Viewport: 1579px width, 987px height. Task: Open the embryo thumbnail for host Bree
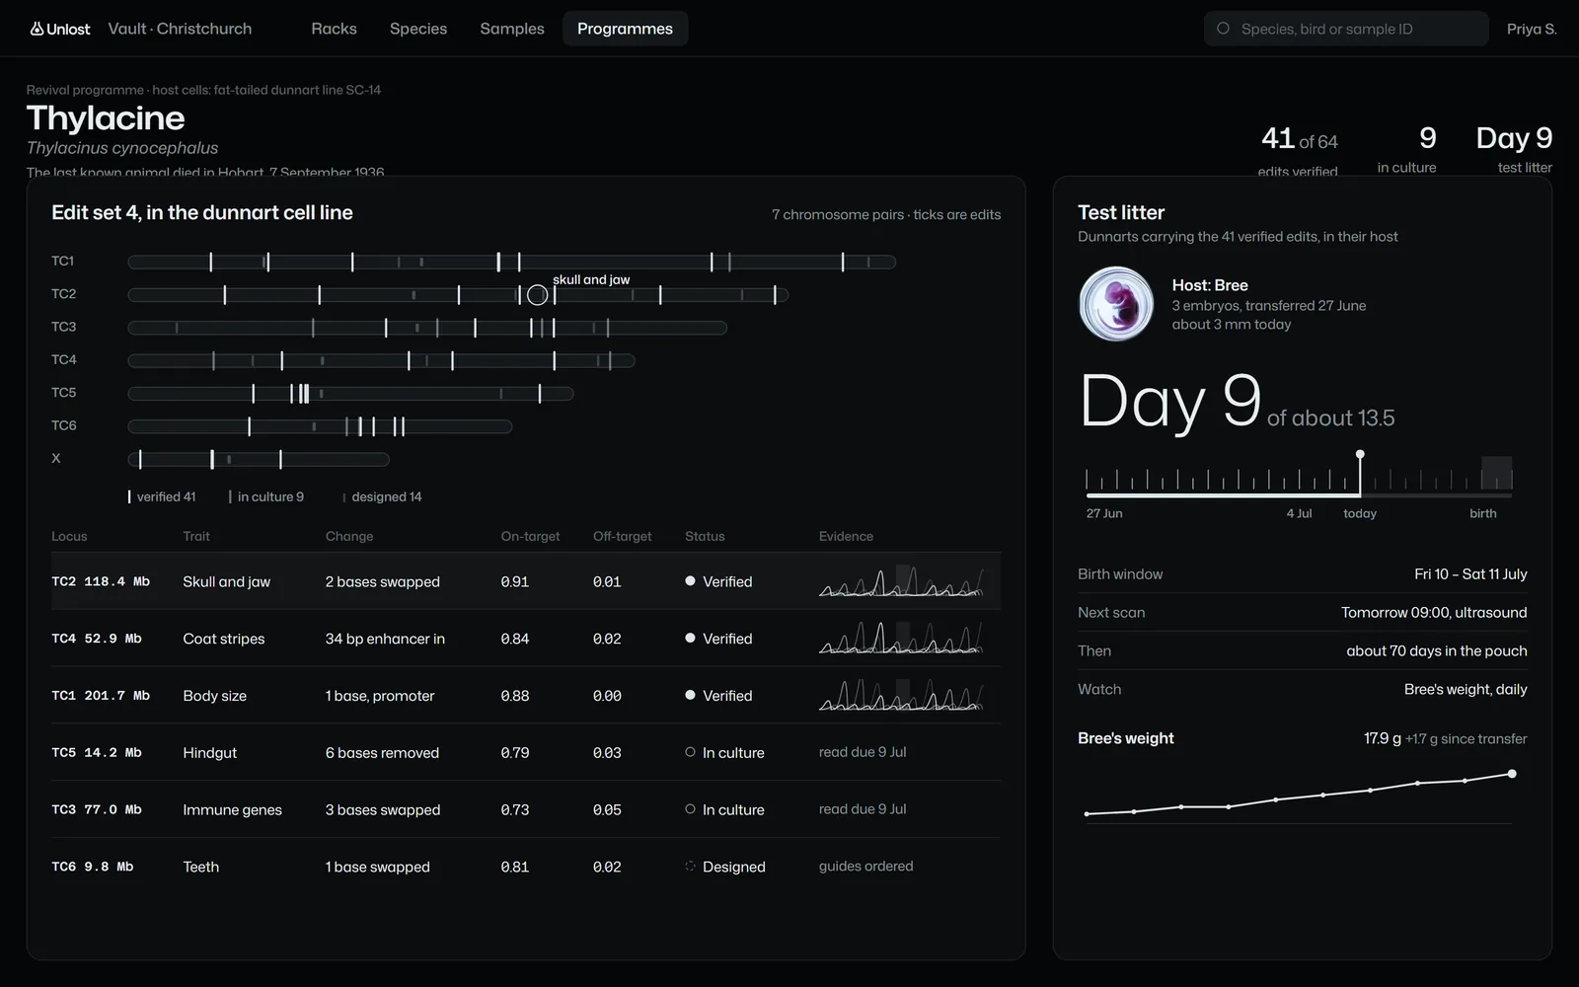coord(1116,304)
